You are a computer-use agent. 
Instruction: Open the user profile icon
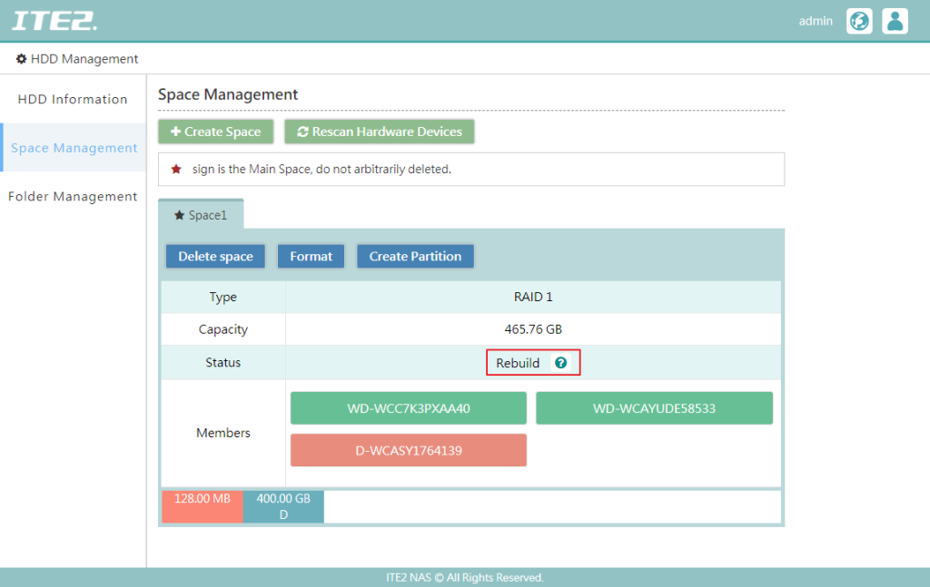click(895, 21)
